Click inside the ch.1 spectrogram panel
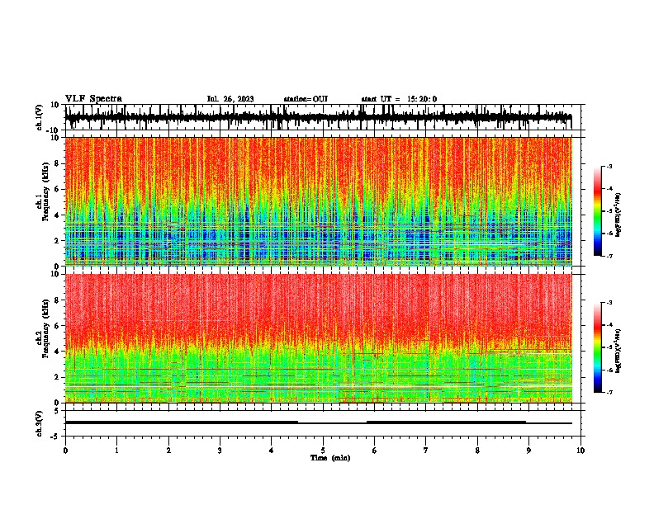 pyautogui.click(x=319, y=201)
